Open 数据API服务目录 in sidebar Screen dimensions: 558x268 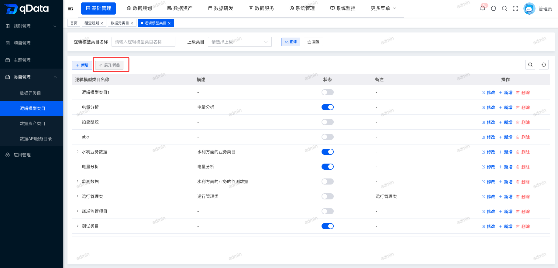(x=31, y=139)
